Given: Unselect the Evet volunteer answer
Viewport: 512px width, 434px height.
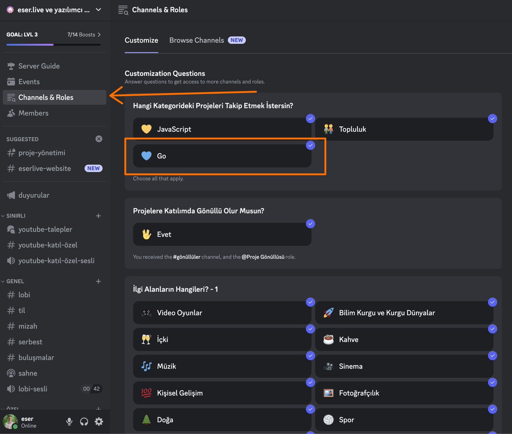Looking at the screenshot, I should (x=222, y=234).
